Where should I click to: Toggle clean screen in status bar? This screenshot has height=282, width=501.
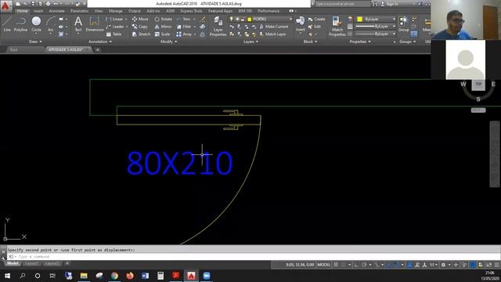click(488, 265)
